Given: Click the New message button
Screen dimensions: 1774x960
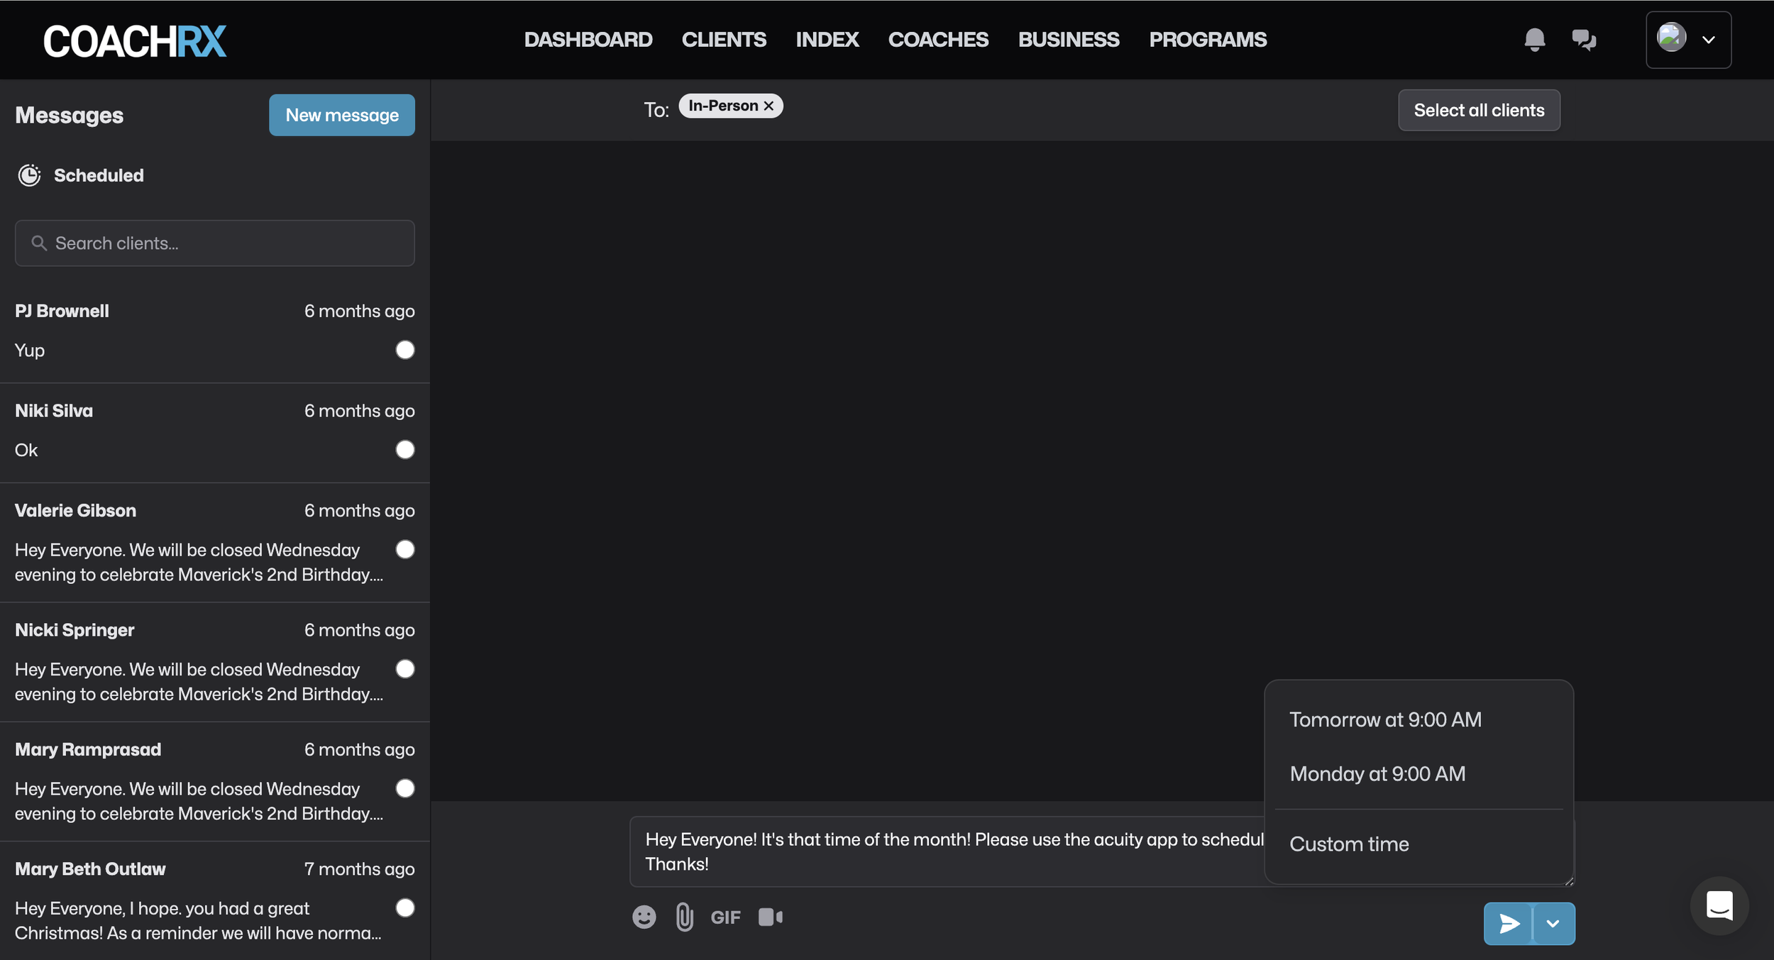Looking at the screenshot, I should tap(341, 115).
